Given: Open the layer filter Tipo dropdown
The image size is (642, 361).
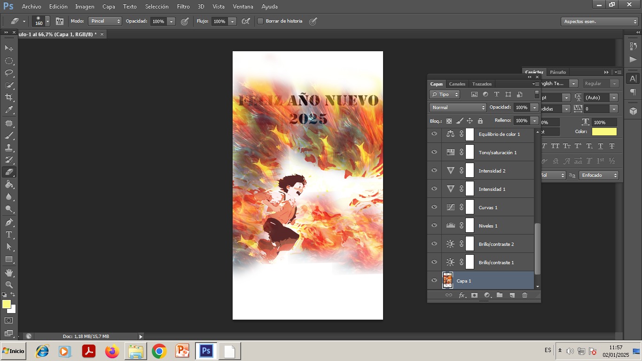Looking at the screenshot, I should 445,94.
